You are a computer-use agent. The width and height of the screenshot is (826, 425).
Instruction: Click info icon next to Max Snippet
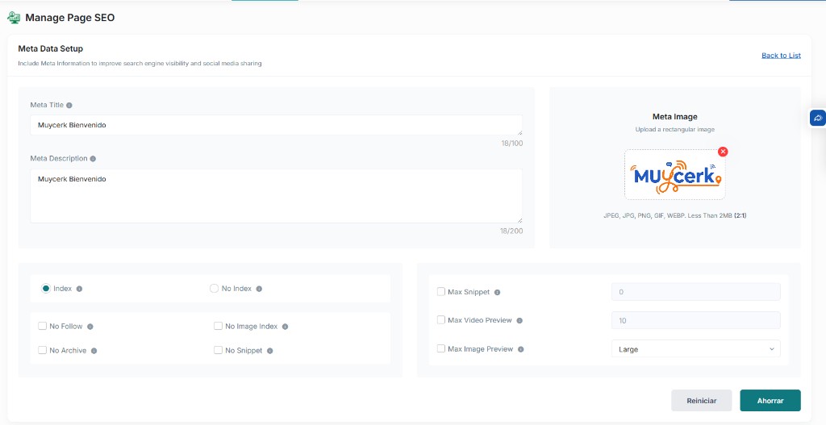[497, 293]
